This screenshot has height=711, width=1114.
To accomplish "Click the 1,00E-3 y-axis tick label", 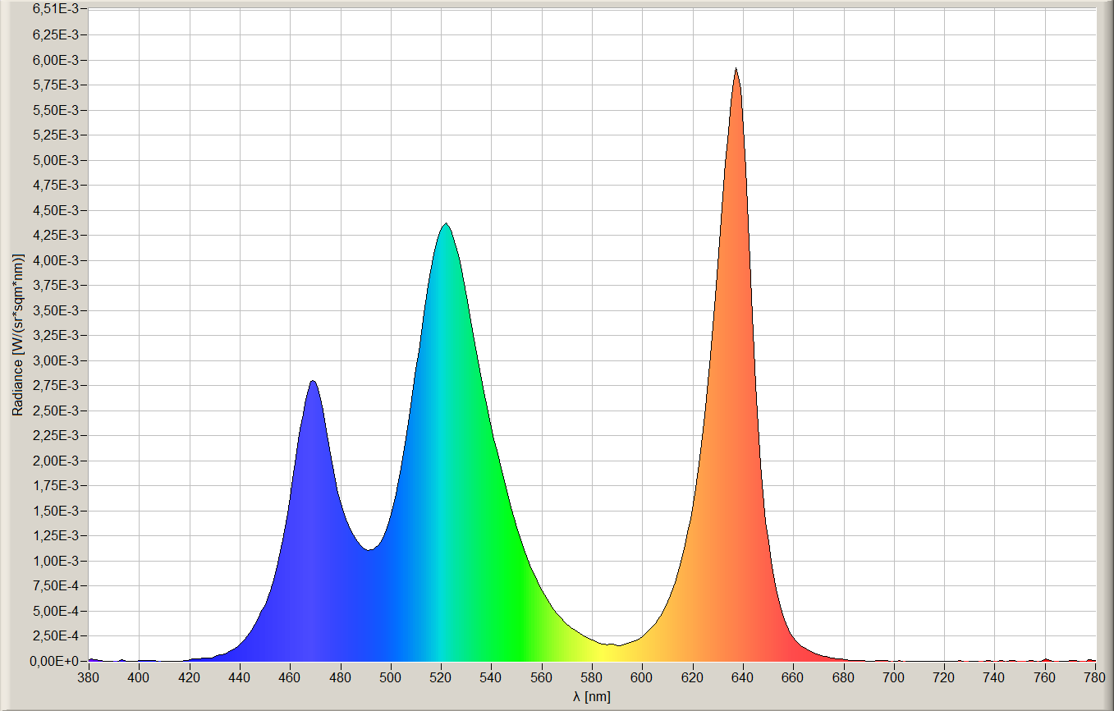I will [56, 561].
